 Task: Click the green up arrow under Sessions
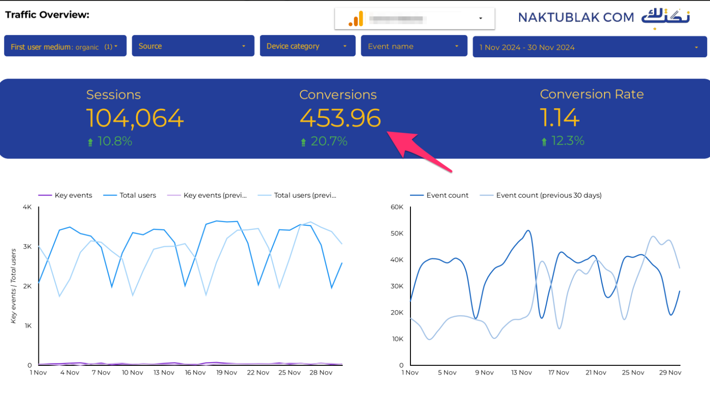[90, 142]
